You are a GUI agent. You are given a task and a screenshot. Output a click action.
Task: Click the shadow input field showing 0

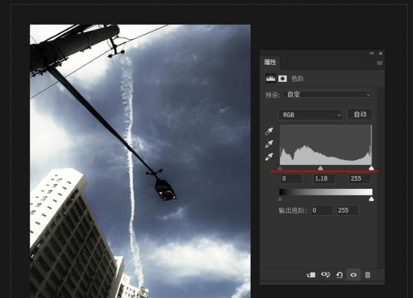pyautogui.click(x=291, y=179)
